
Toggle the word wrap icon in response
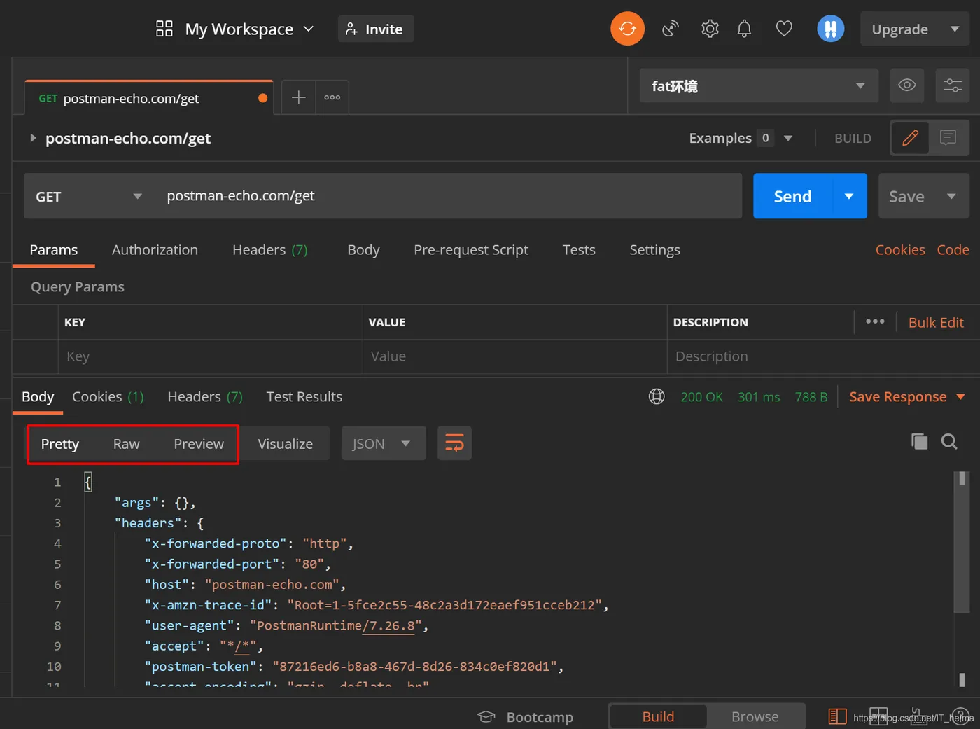[454, 443]
